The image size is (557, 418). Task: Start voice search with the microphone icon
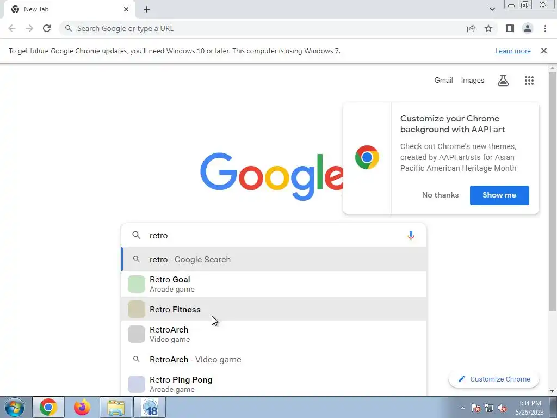point(411,235)
